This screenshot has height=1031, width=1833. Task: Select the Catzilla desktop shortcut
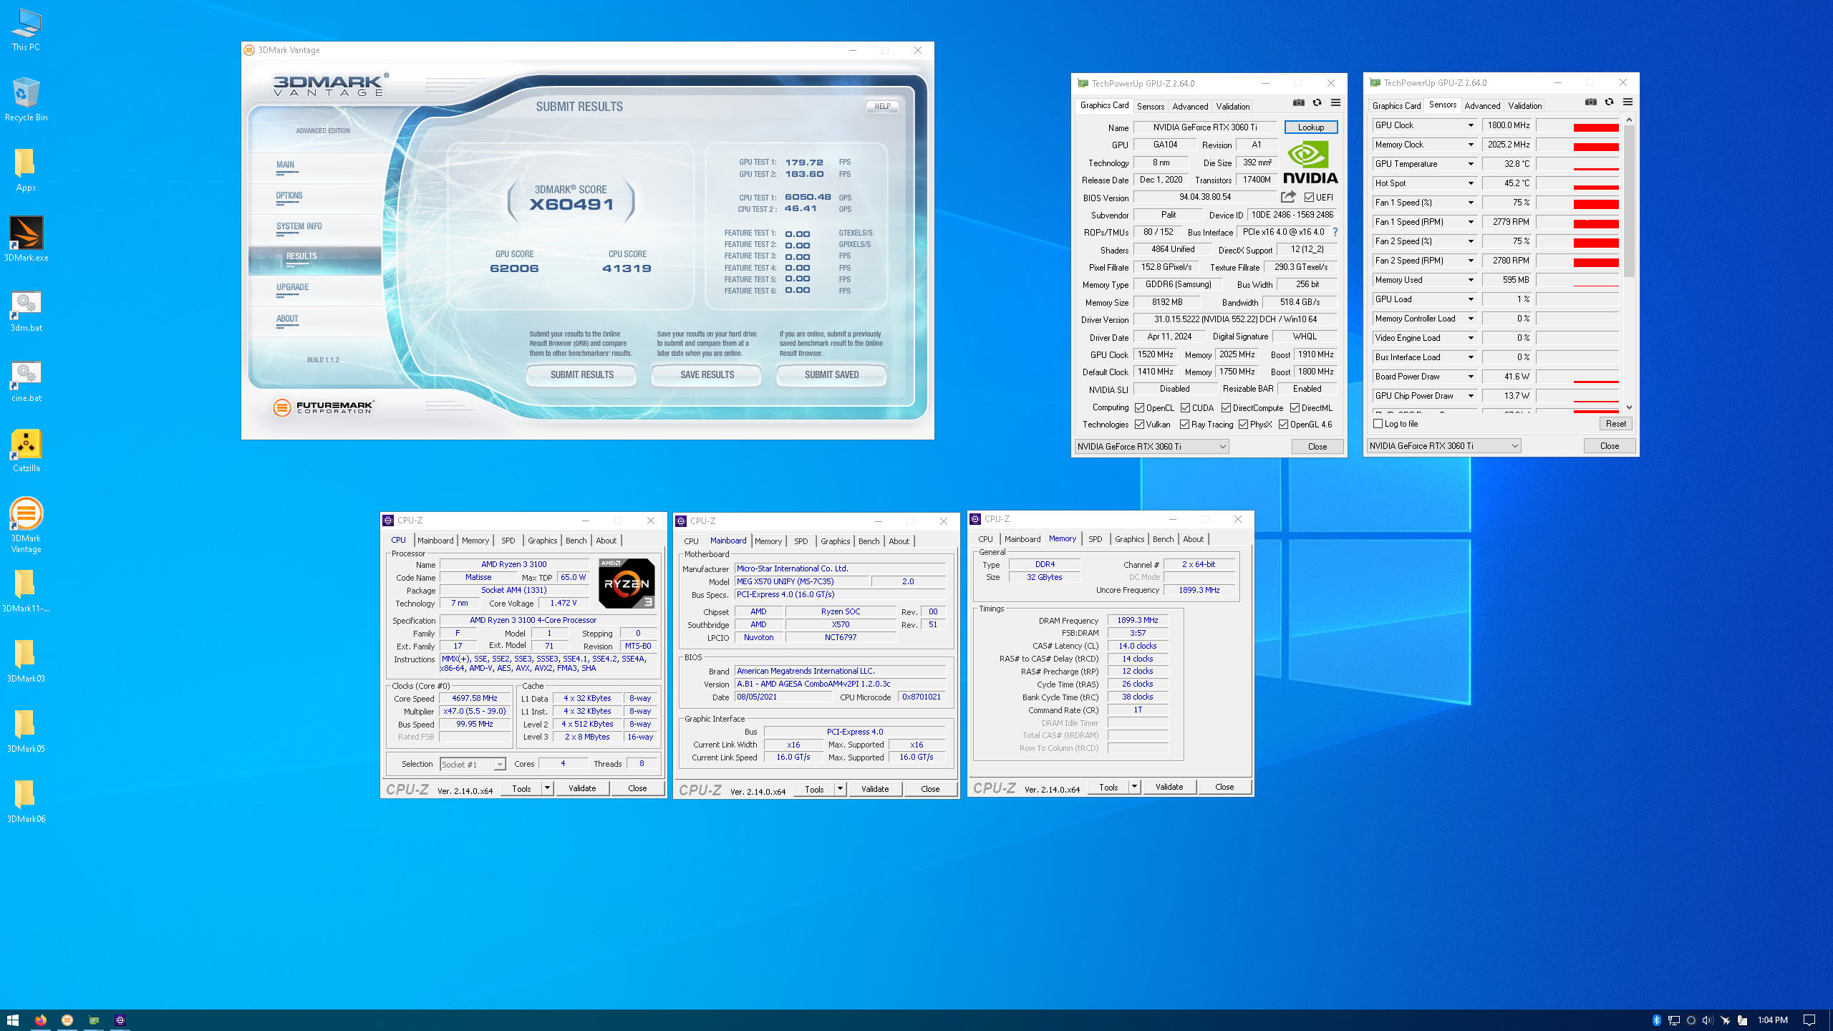point(26,450)
